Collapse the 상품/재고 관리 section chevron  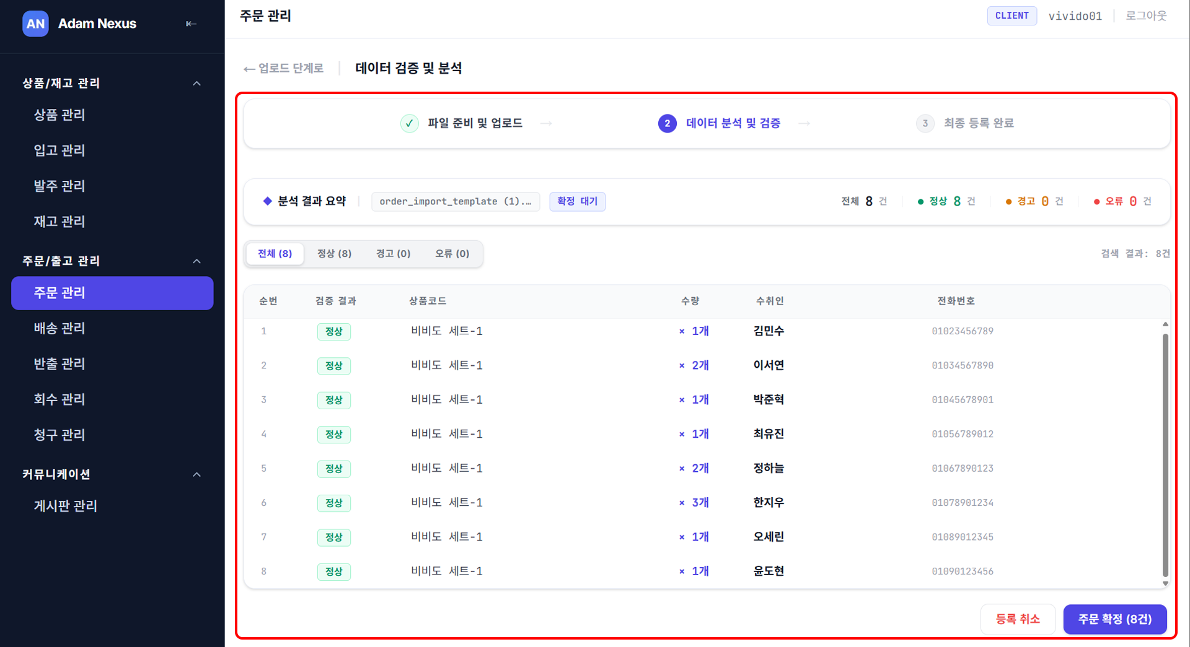(x=196, y=84)
